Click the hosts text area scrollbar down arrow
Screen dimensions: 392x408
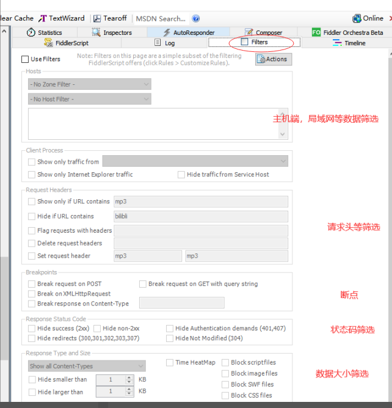[x=283, y=134]
